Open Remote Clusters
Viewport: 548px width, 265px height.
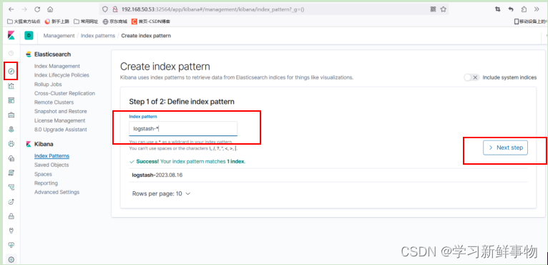(54, 102)
